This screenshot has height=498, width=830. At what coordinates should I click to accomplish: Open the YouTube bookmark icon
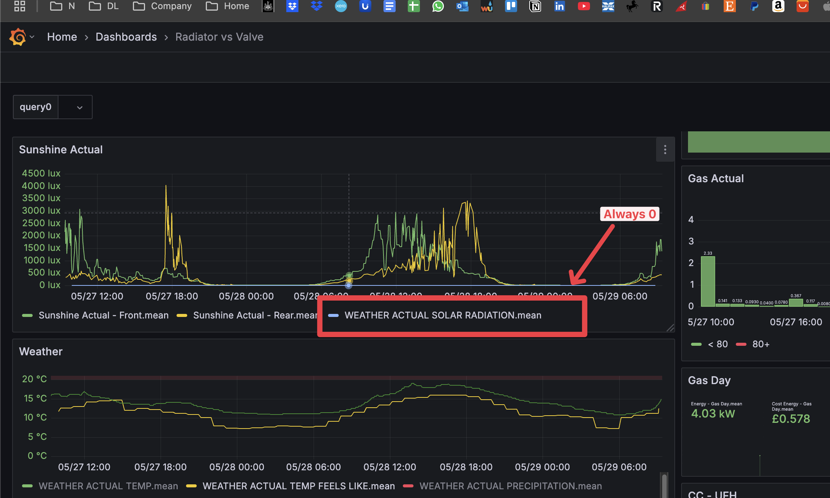584,6
